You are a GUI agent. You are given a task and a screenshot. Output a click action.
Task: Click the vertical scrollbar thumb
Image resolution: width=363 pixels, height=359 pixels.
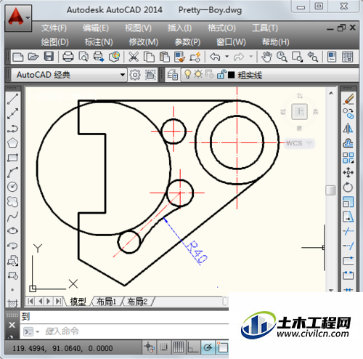click(x=330, y=190)
